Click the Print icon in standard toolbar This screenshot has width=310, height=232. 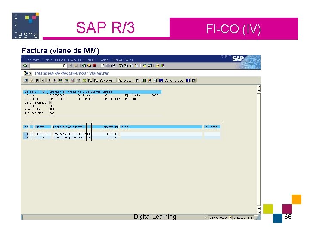(x=102, y=66)
